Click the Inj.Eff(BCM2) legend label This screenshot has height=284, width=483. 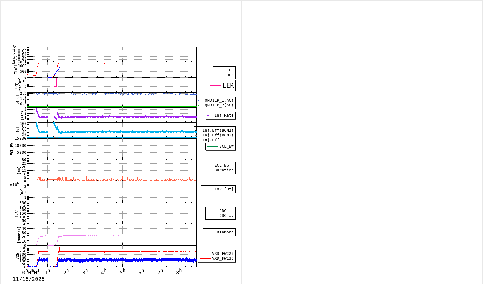point(218,135)
